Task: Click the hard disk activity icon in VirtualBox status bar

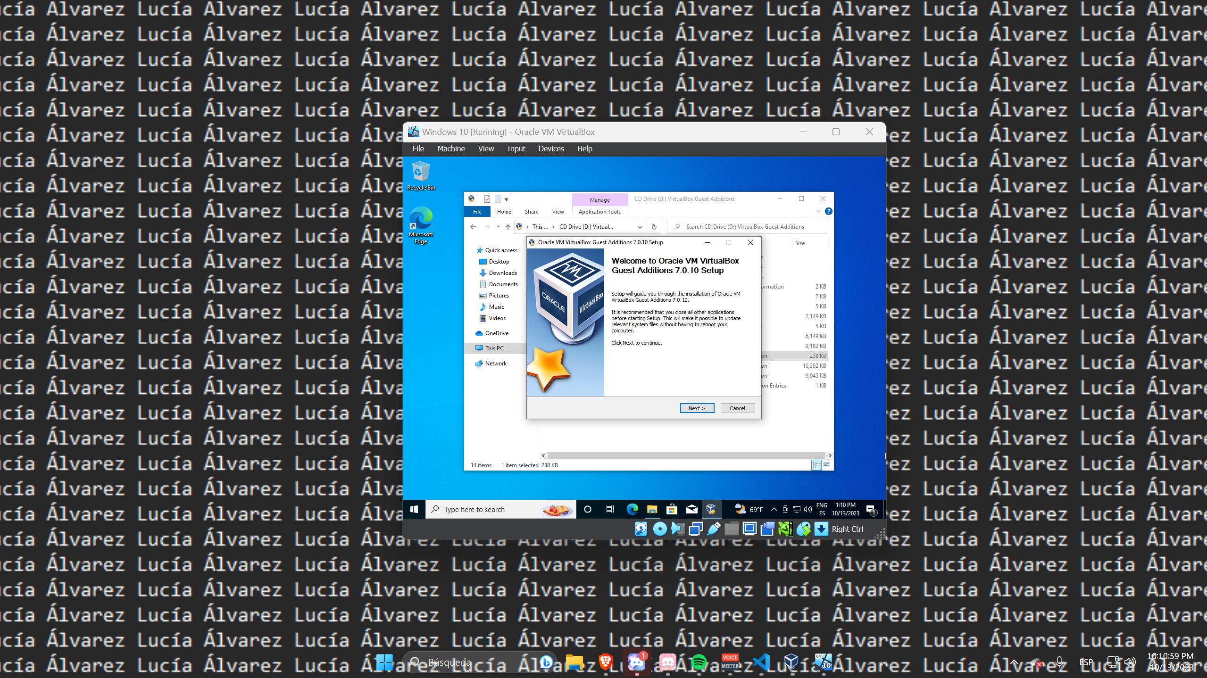Action: 640,529
